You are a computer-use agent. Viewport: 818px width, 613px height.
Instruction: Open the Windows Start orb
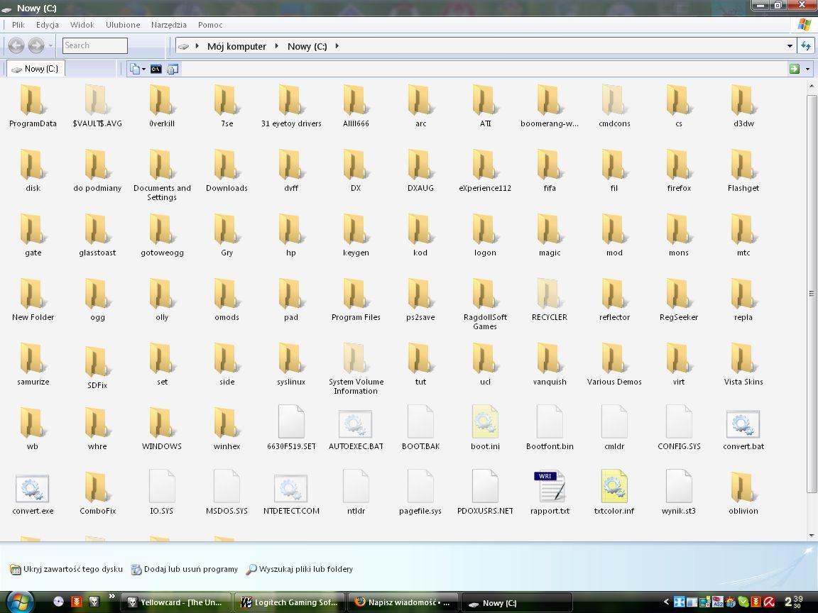pyautogui.click(x=21, y=602)
